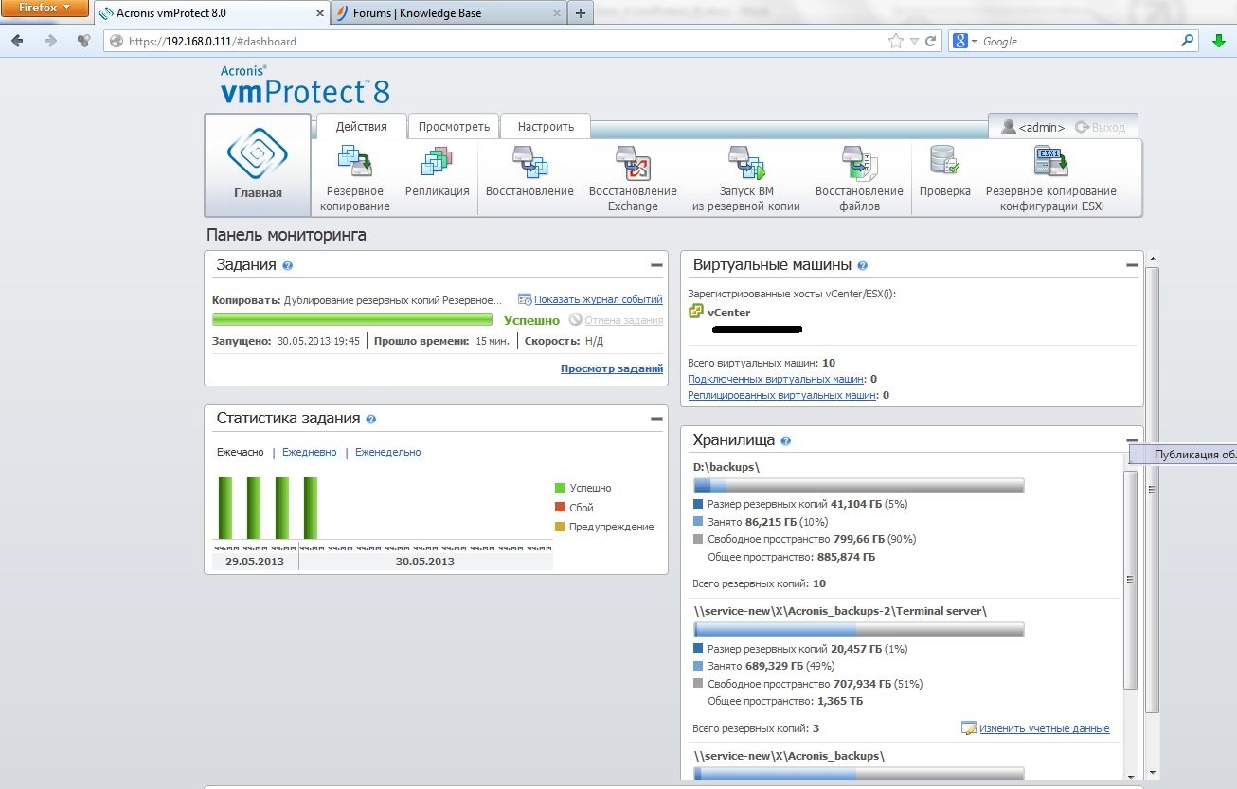The height and width of the screenshot is (789, 1237).
Task: Switch to the Действия tab
Action: (361, 127)
